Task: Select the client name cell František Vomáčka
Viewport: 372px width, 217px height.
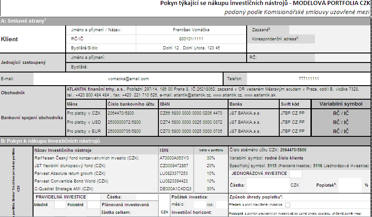Action: (191, 30)
